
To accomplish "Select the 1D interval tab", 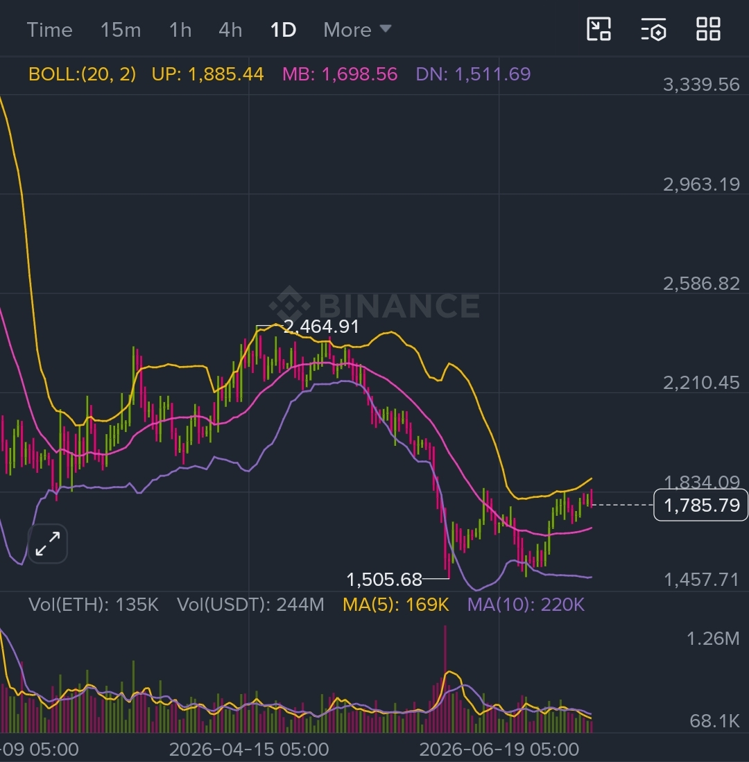I will [x=283, y=30].
